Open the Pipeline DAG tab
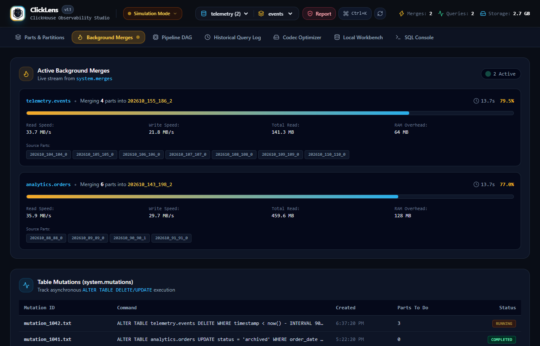The width and height of the screenshot is (540, 346). [173, 37]
